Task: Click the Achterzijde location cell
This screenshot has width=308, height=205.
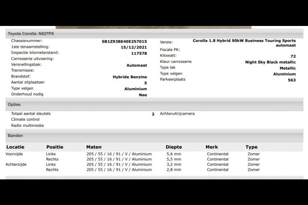Action: [16, 164]
